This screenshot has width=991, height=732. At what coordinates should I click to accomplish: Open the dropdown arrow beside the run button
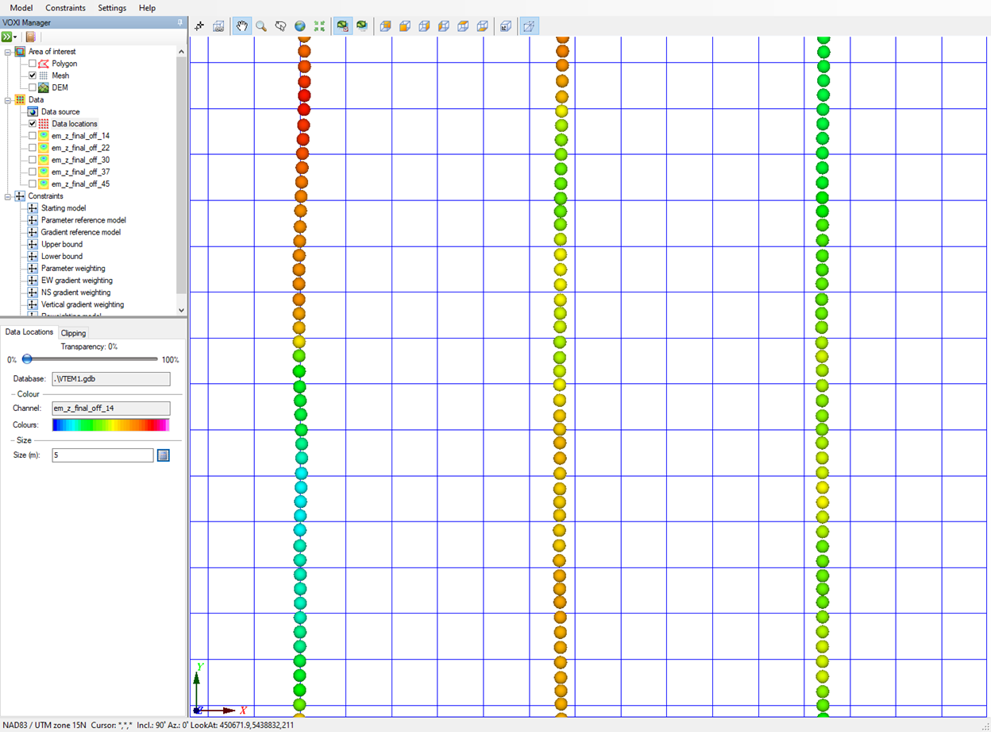[x=15, y=37]
